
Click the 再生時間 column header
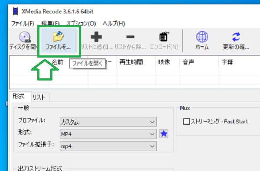coord(131,62)
